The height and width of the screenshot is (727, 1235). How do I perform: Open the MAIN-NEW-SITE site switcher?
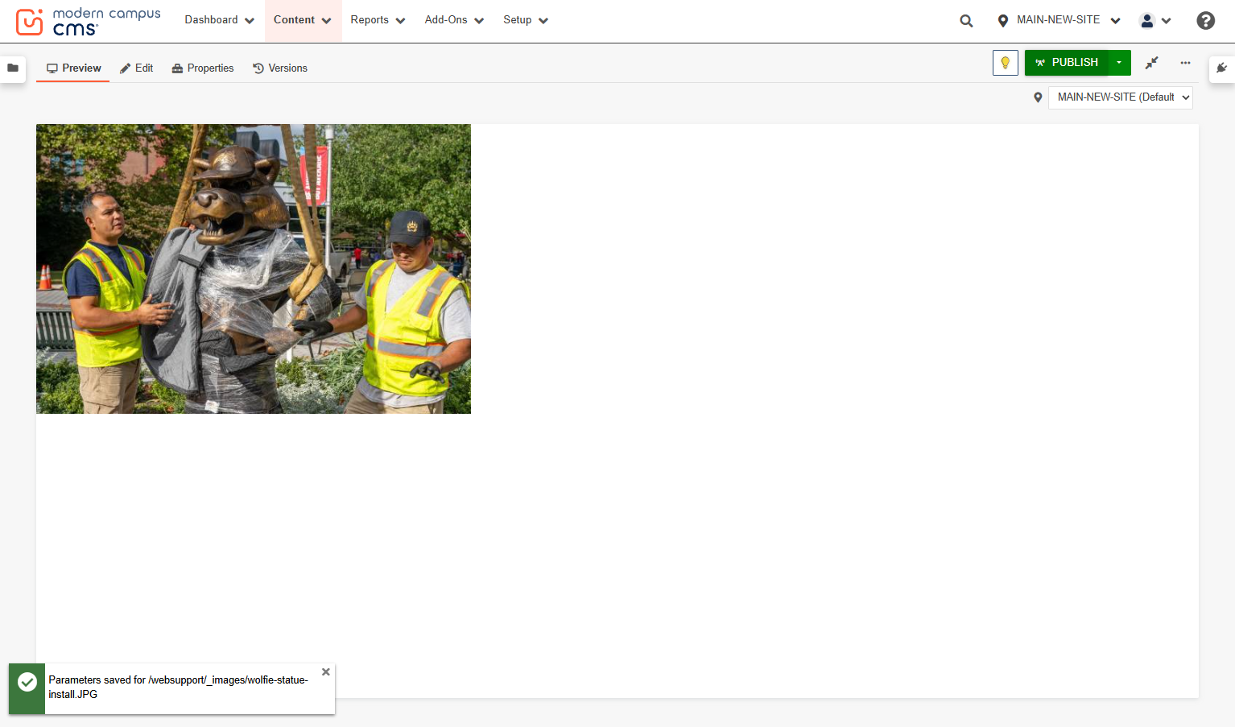coord(1059,20)
